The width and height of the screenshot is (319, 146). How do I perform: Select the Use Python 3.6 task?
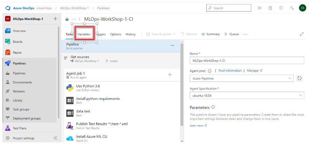click(122, 88)
